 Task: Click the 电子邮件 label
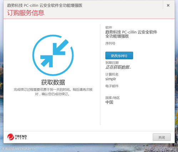point(112,86)
